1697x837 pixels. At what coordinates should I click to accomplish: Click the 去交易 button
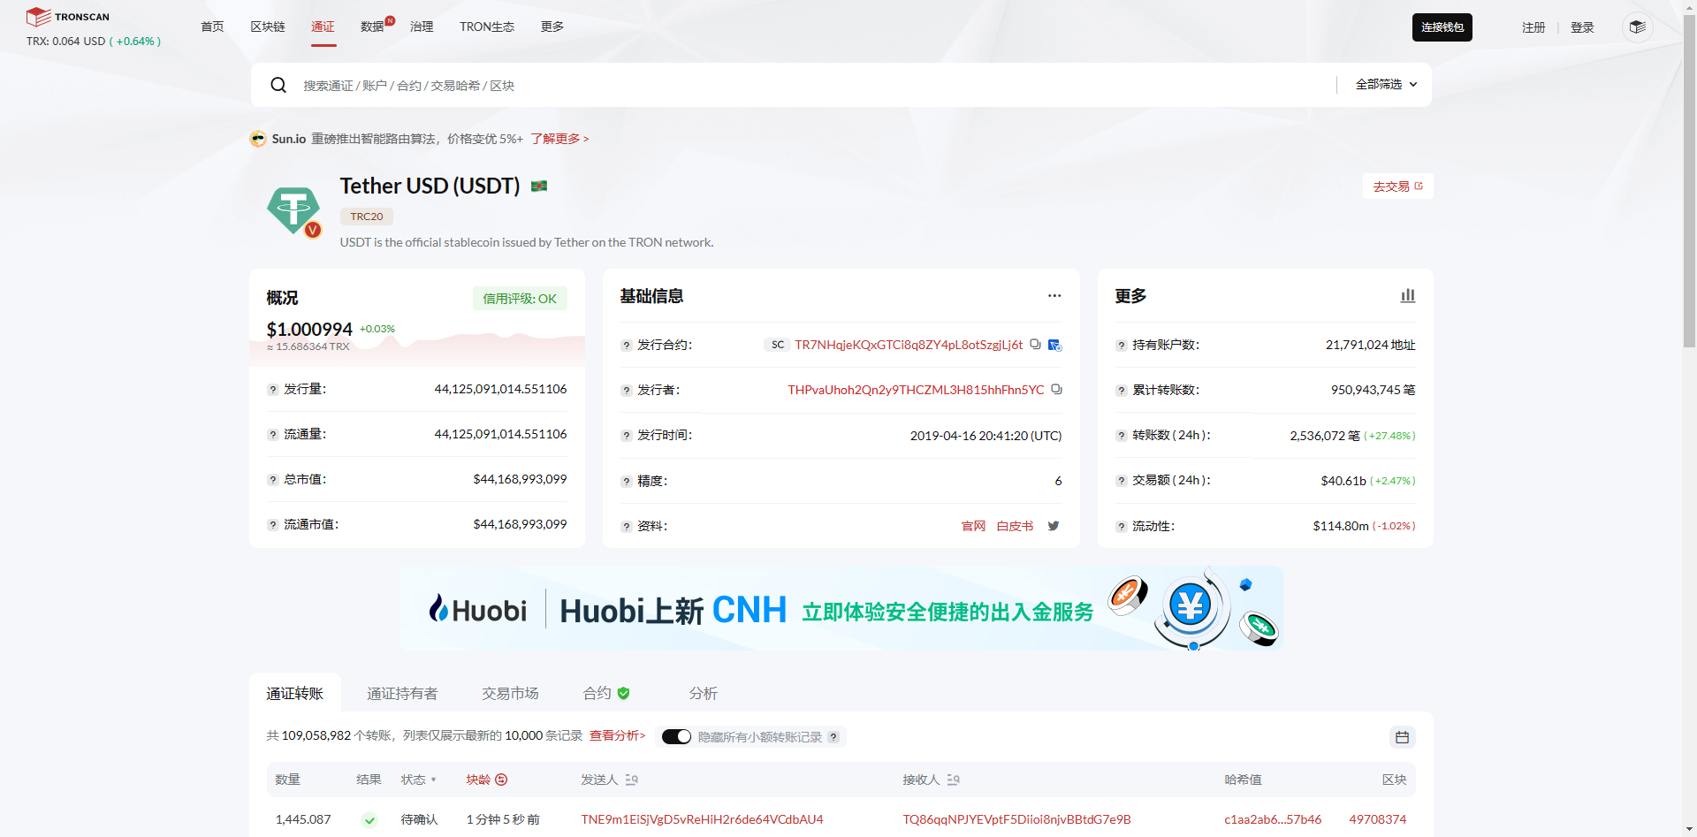(1398, 186)
